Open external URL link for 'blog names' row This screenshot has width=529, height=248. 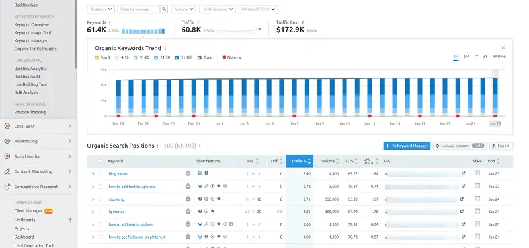[x=464, y=173]
